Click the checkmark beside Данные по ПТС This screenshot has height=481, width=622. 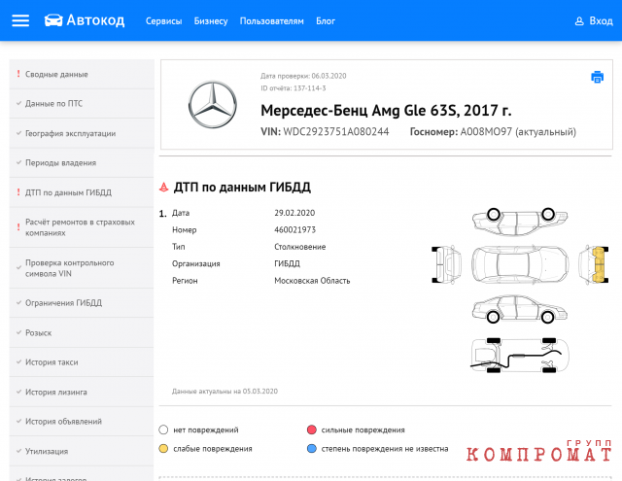[18, 104]
